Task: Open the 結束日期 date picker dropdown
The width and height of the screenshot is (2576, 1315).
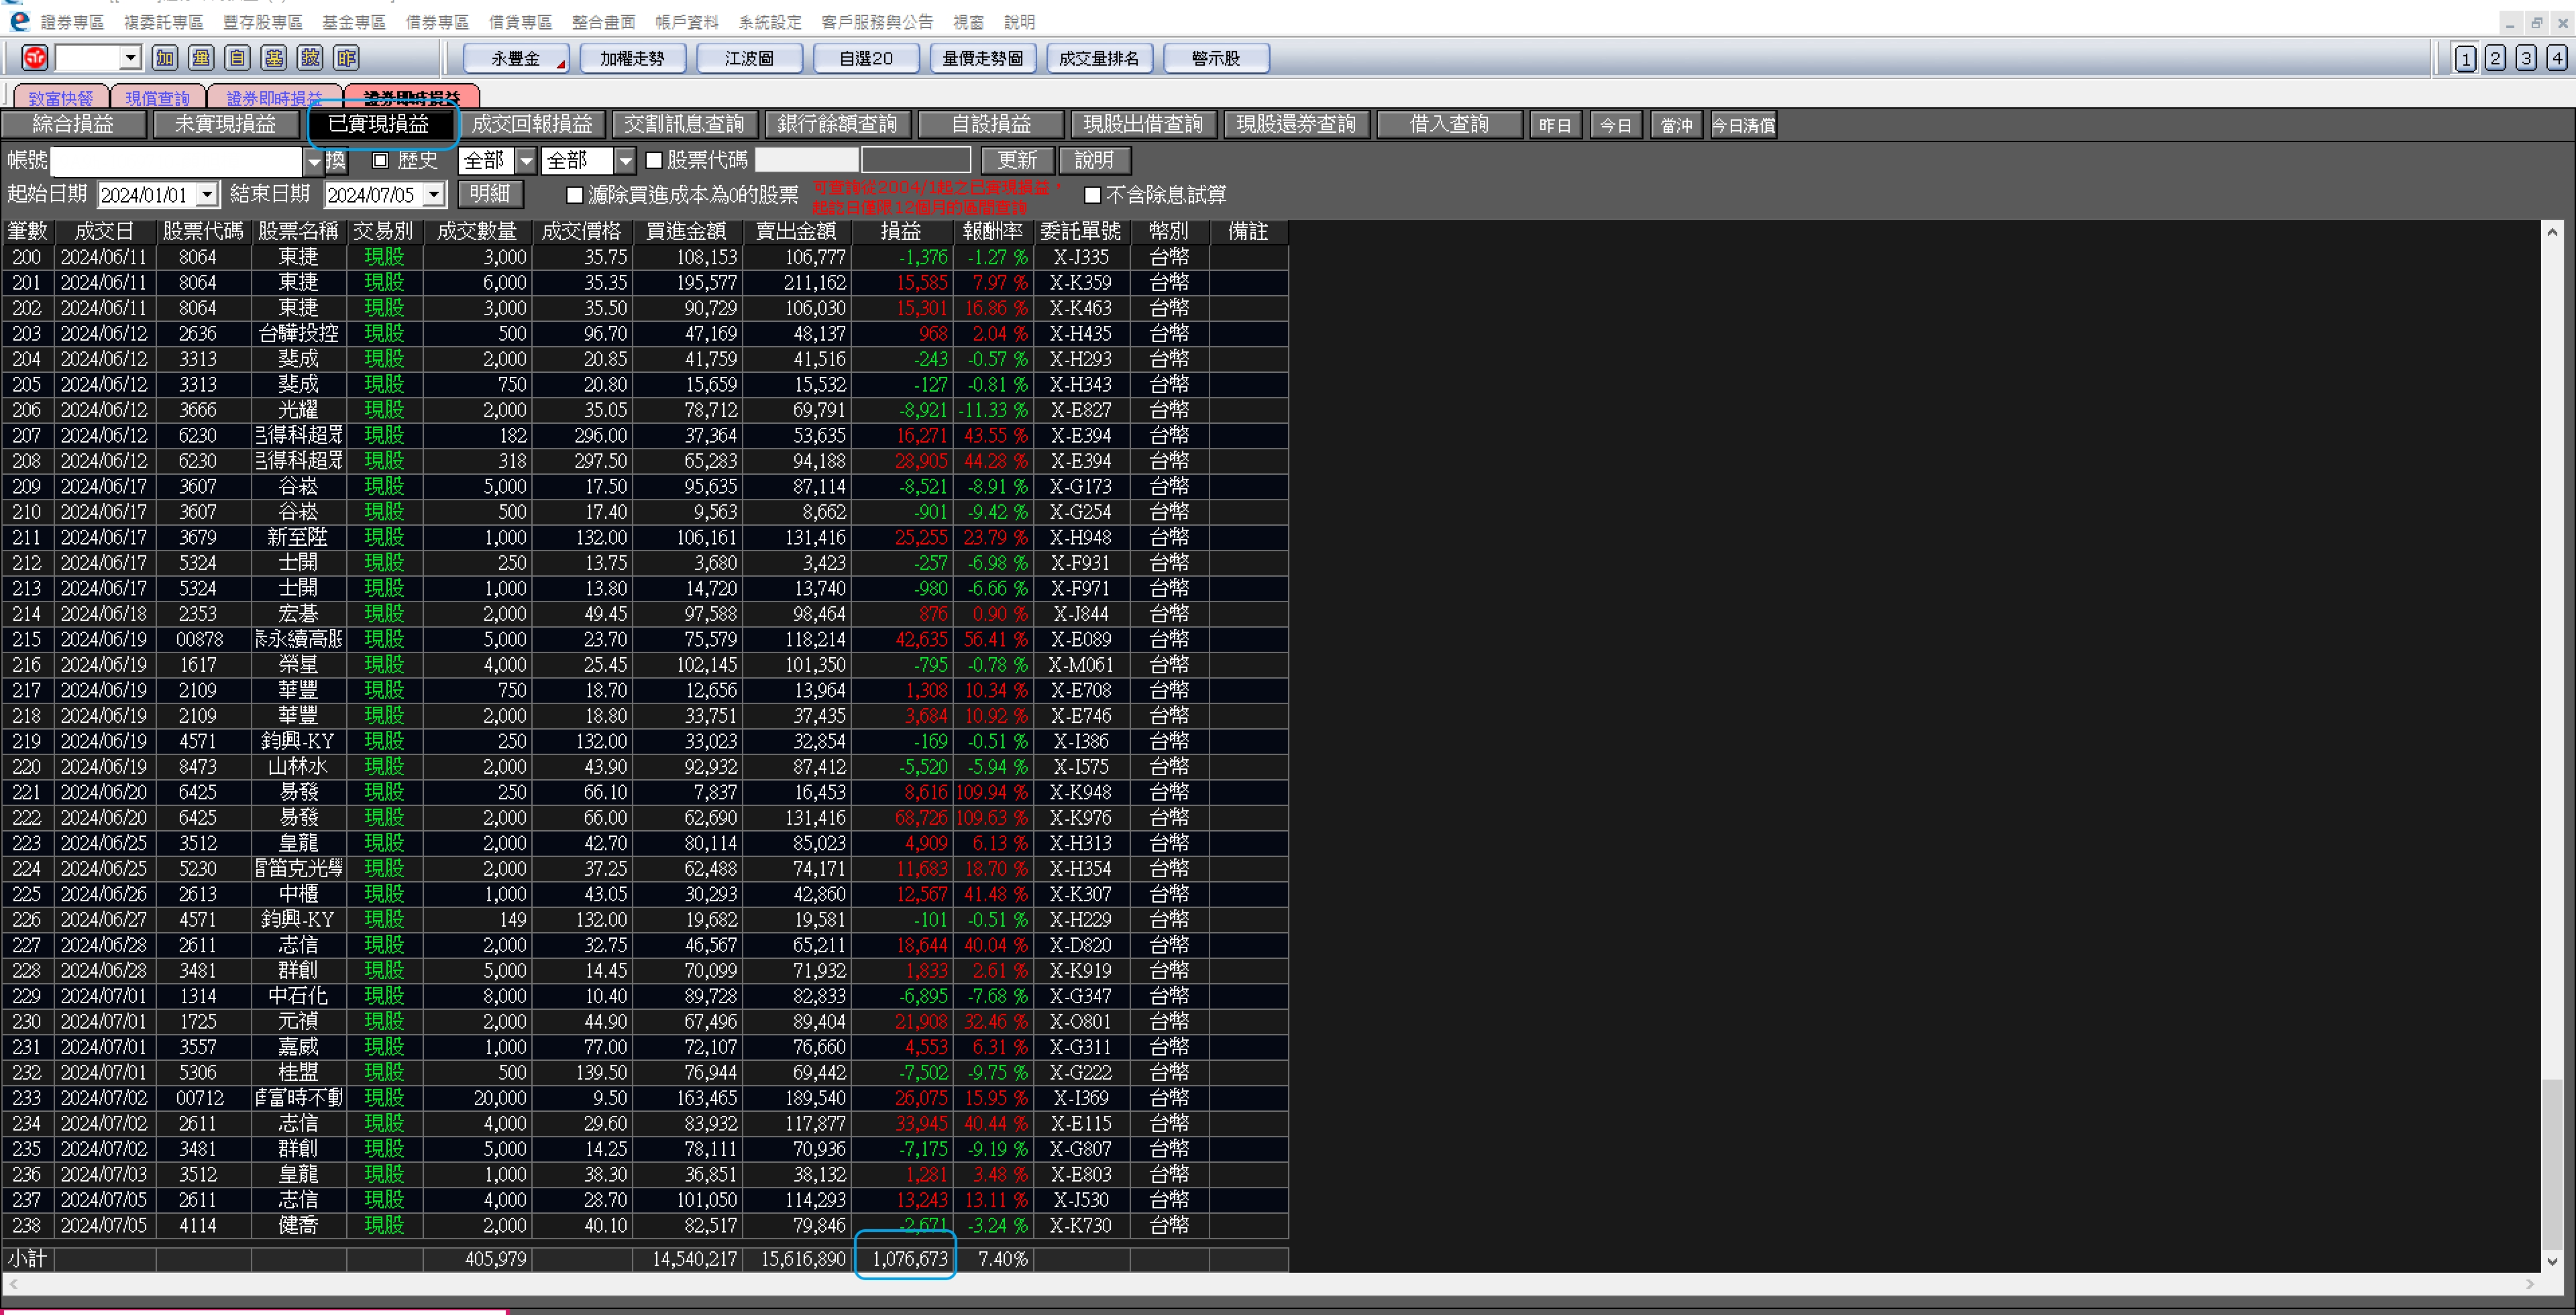Action: tap(434, 195)
